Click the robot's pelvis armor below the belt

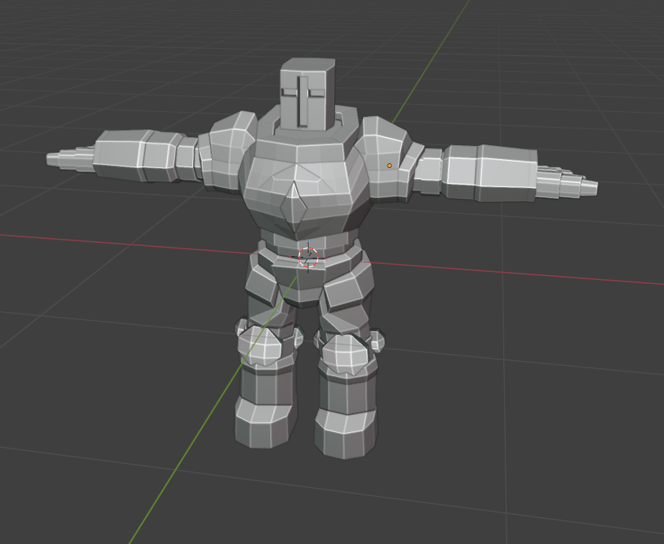click(x=301, y=283)
